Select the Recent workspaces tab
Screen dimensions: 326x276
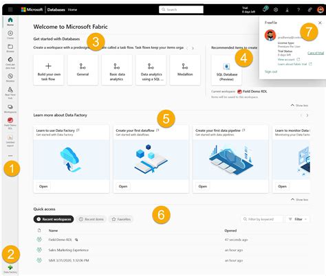point(54,219)
